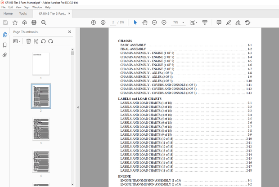The image size is (279, 187).
Task: Click thumbnails panel scroll up arrow
Action: point(72,49)
